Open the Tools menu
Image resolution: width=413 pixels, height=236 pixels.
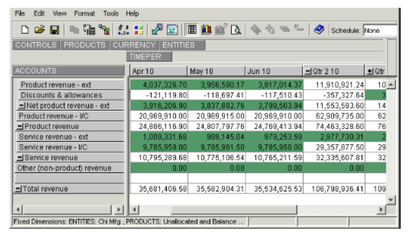tap(111, 13)
